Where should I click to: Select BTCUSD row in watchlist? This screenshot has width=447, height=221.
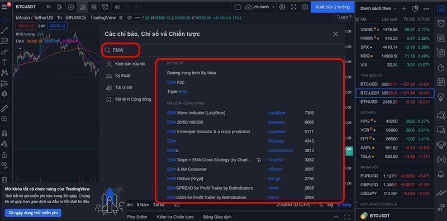click(395, 84)
